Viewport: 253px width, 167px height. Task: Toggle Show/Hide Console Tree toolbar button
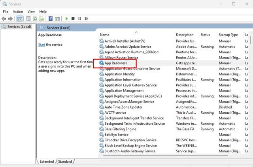(20, 19)
